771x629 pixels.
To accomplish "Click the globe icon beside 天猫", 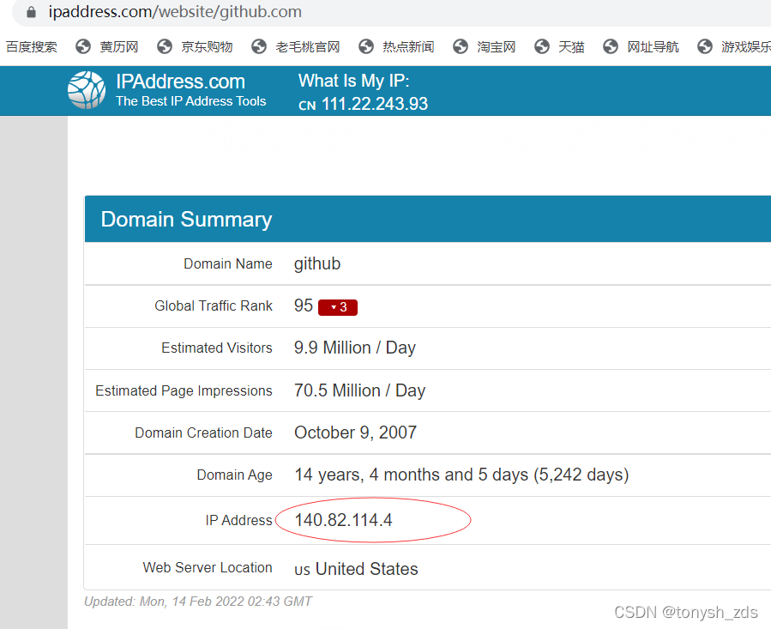I will point(542,46).
